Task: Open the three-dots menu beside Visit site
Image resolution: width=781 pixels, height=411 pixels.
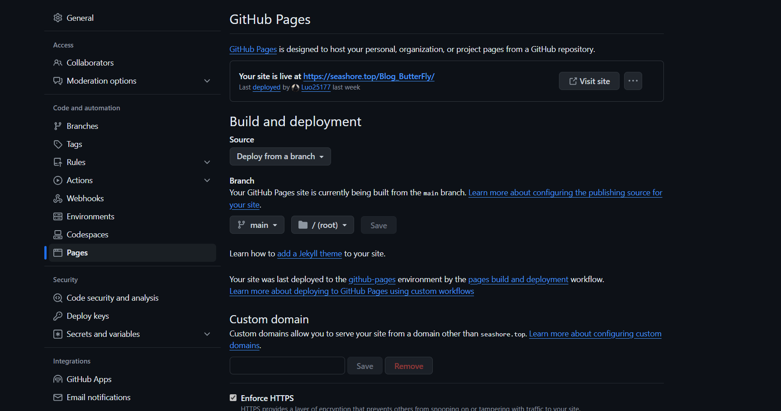Action: pyautogui.click(x=633, y=81)
